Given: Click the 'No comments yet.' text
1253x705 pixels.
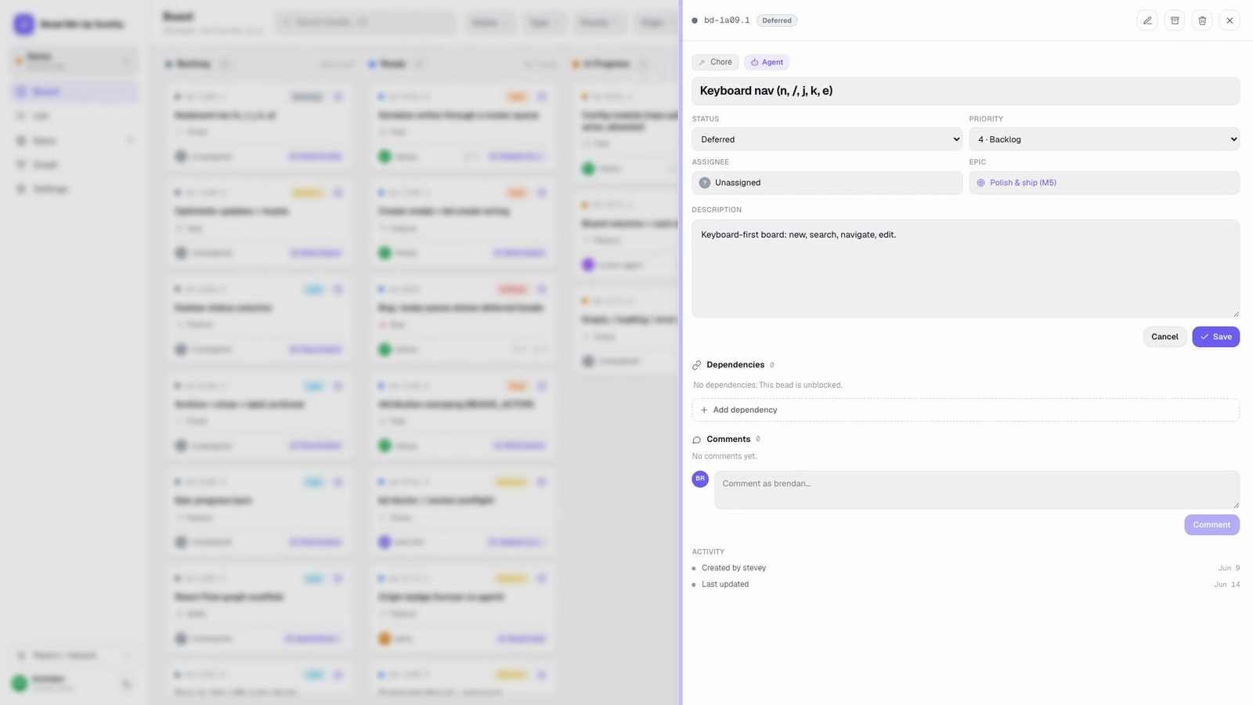Looking at the screenshot, I should pyautogui.click(x=724, y=457).
